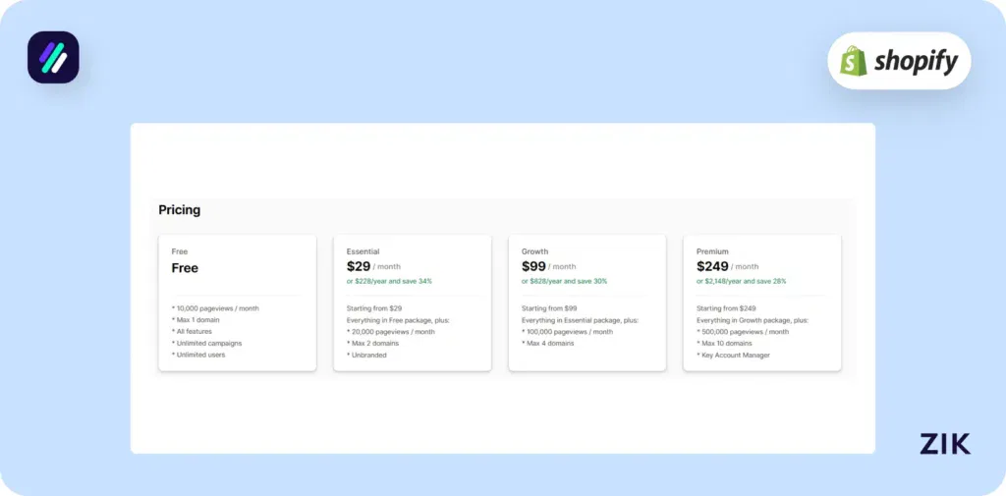Screen dimensions: 1006x496
Task: Click '10,000 pageviews / month' line
Action: click(215, 308)
